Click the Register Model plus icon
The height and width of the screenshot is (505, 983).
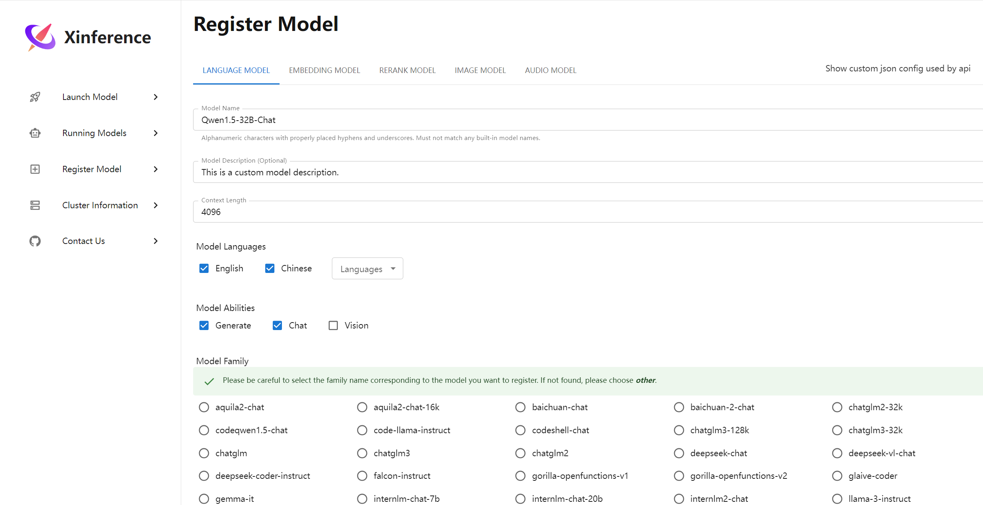tap(35, 169)
